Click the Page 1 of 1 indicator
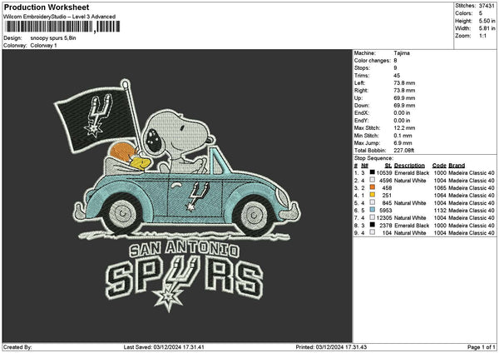The height and width of the screenshot is (353, 499). [482, 347]
